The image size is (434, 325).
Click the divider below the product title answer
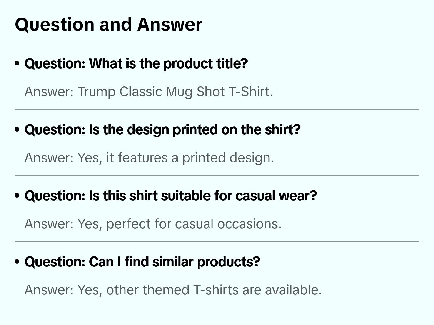(217, 109)
